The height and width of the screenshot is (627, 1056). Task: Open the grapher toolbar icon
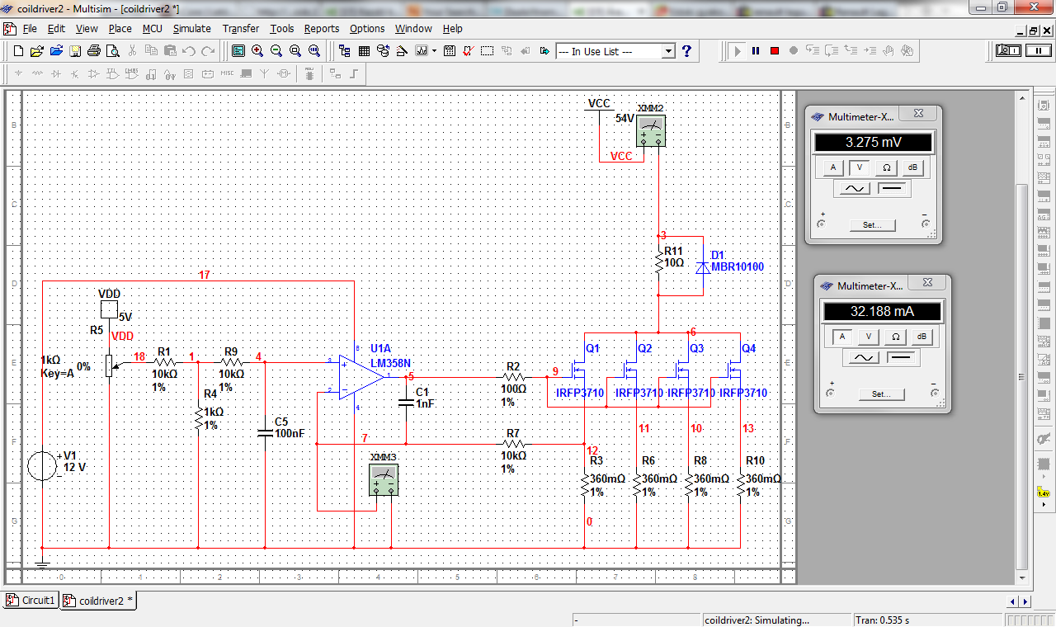[422, 50]
